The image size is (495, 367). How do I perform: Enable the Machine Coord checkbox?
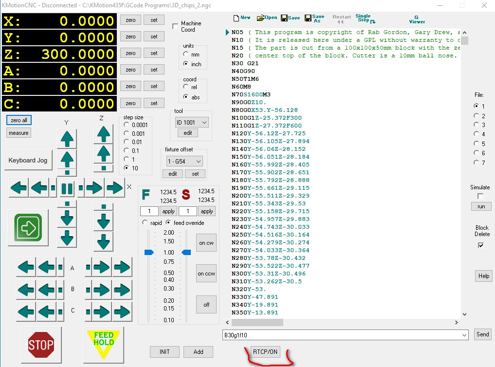pyautogui.click(x=176, y=26)
